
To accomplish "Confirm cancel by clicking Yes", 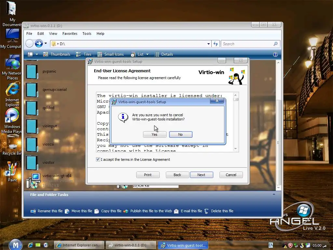I will pos(154,134).
